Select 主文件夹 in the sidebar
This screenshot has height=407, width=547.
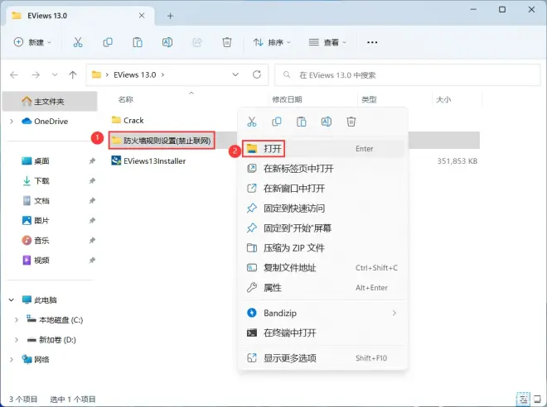pyautogui.click(x=50, y=101)
